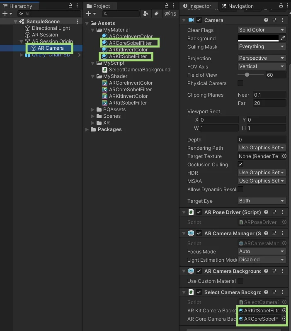The height and width of the screenshot is (331, 291).
Task: Open Projection dropdown
Action: [262, 58]
